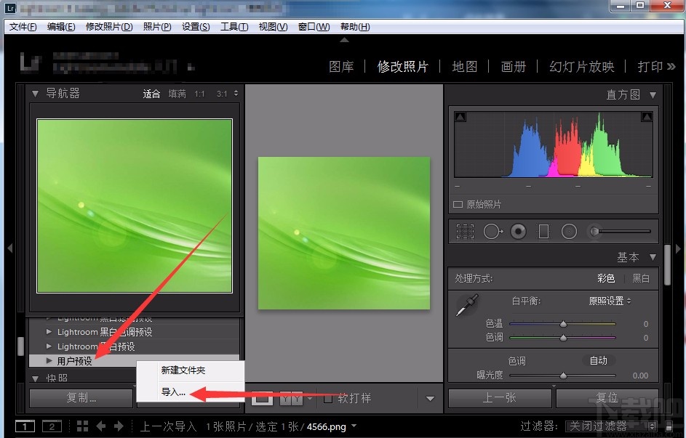Click the 色温 temperature slider handle

[x=562, y=325]
